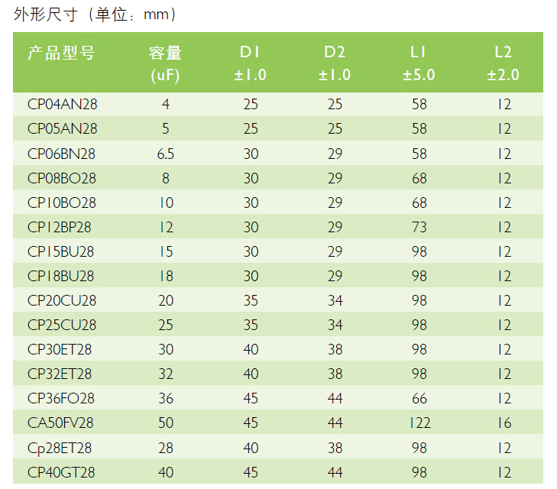Click the L2 value 16 cell
The width and height of the screenshot is (557, 489).
coord(503,423)
